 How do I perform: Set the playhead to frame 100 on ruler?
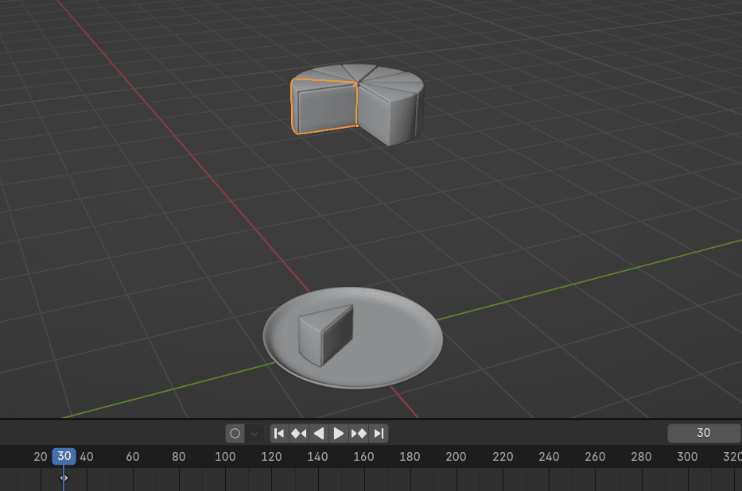225,457
